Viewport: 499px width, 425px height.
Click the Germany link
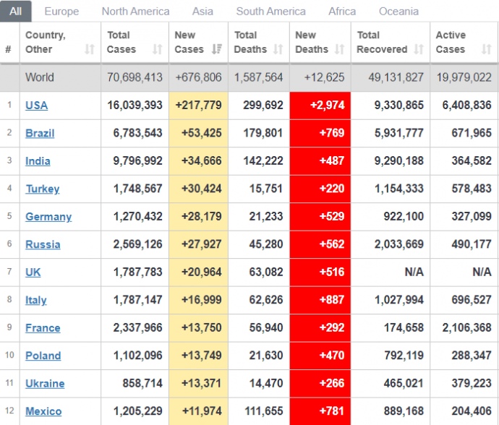(x=48, y=217)
